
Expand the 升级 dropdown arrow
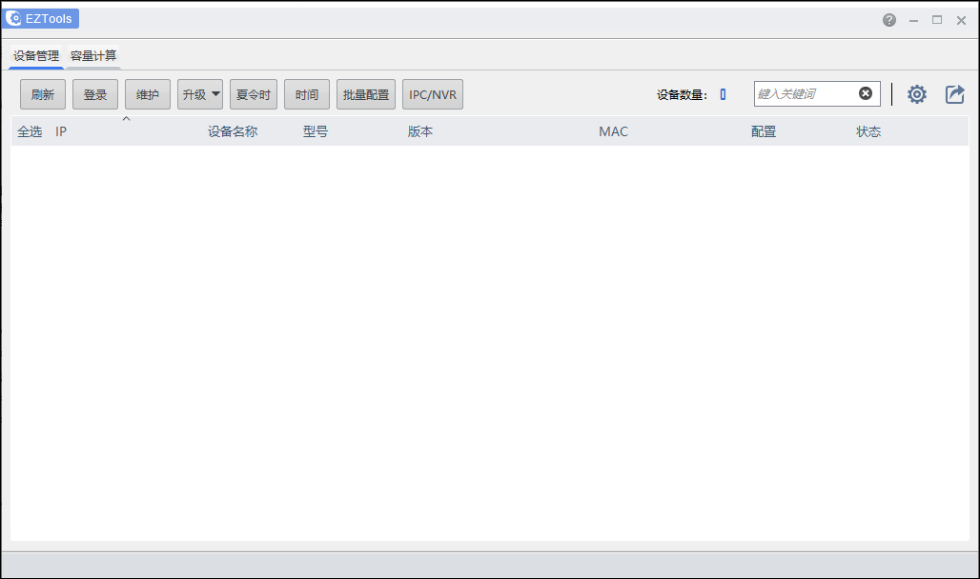click(x=215, y=94)
